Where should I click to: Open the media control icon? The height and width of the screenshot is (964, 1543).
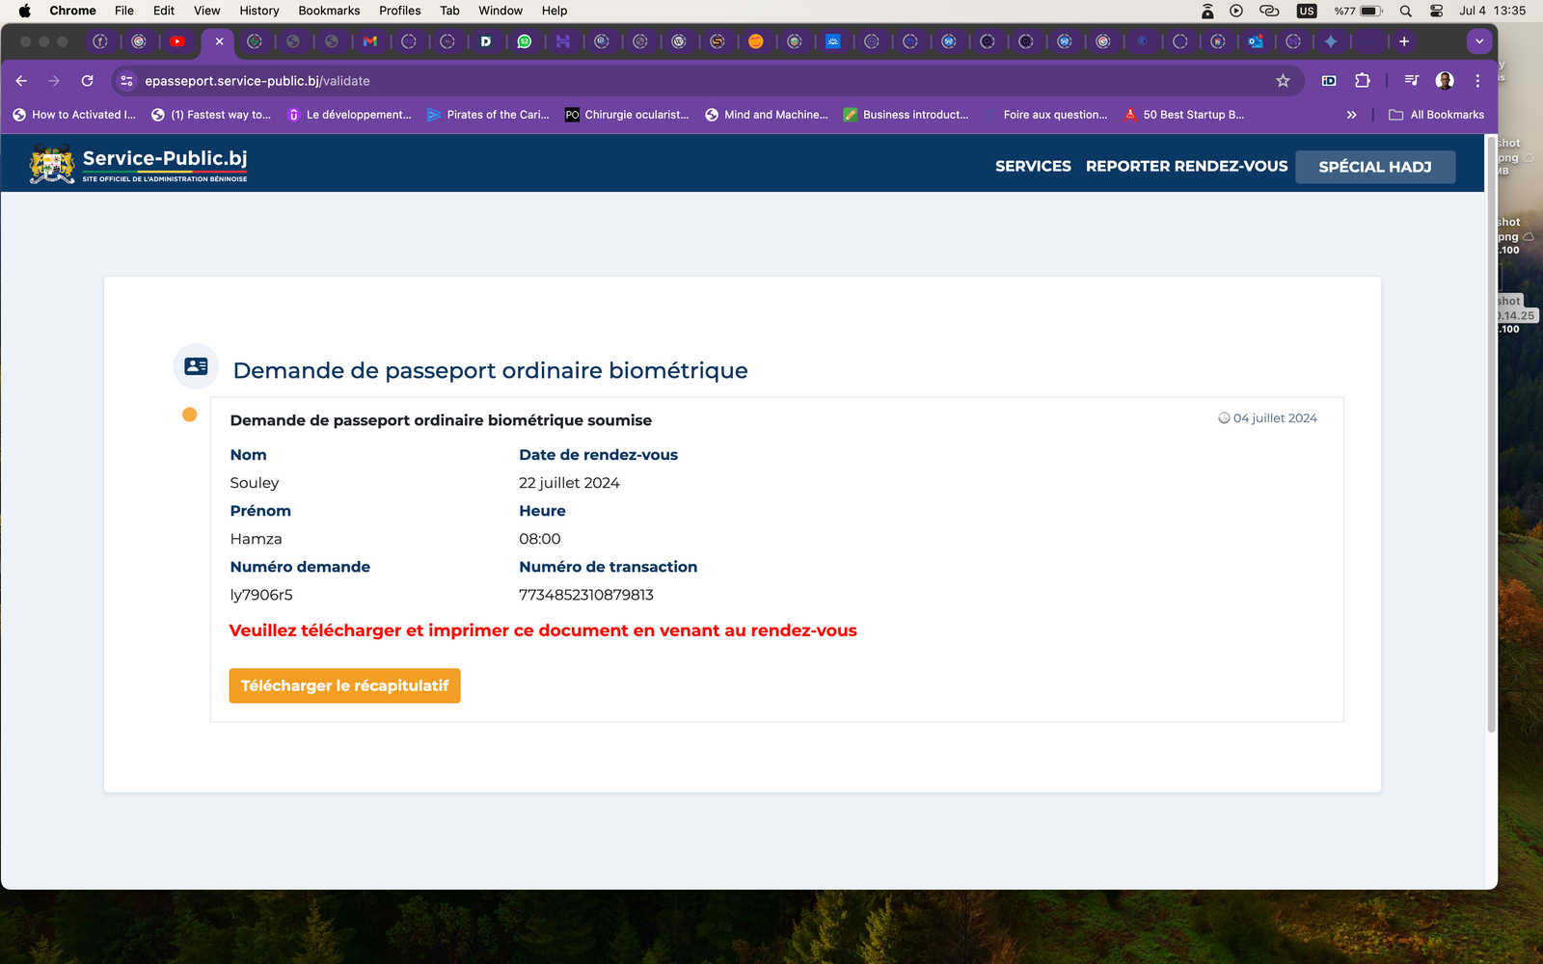1412,81
